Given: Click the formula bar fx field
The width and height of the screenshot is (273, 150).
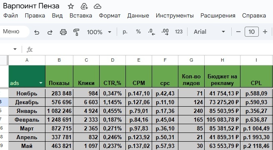Looking at the screenshot, I should pos(150,50).
